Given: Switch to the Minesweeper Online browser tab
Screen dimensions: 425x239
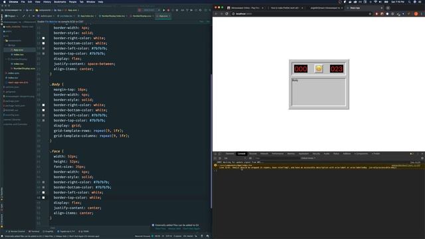Looking at the screenshot, I should click(245, 8).
